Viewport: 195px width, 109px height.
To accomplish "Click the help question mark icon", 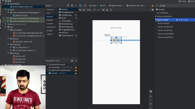I will coord(152,10).
